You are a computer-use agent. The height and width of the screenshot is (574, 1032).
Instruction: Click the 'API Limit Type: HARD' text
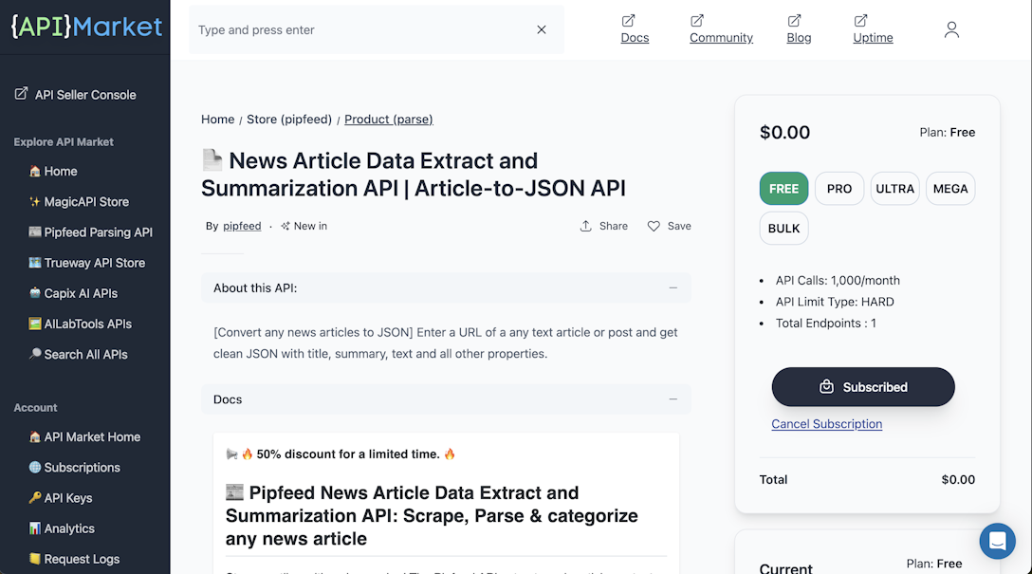(x=835, y=302)
